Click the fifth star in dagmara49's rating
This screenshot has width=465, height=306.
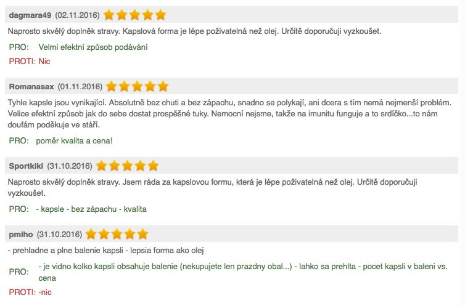pos(160,15)
